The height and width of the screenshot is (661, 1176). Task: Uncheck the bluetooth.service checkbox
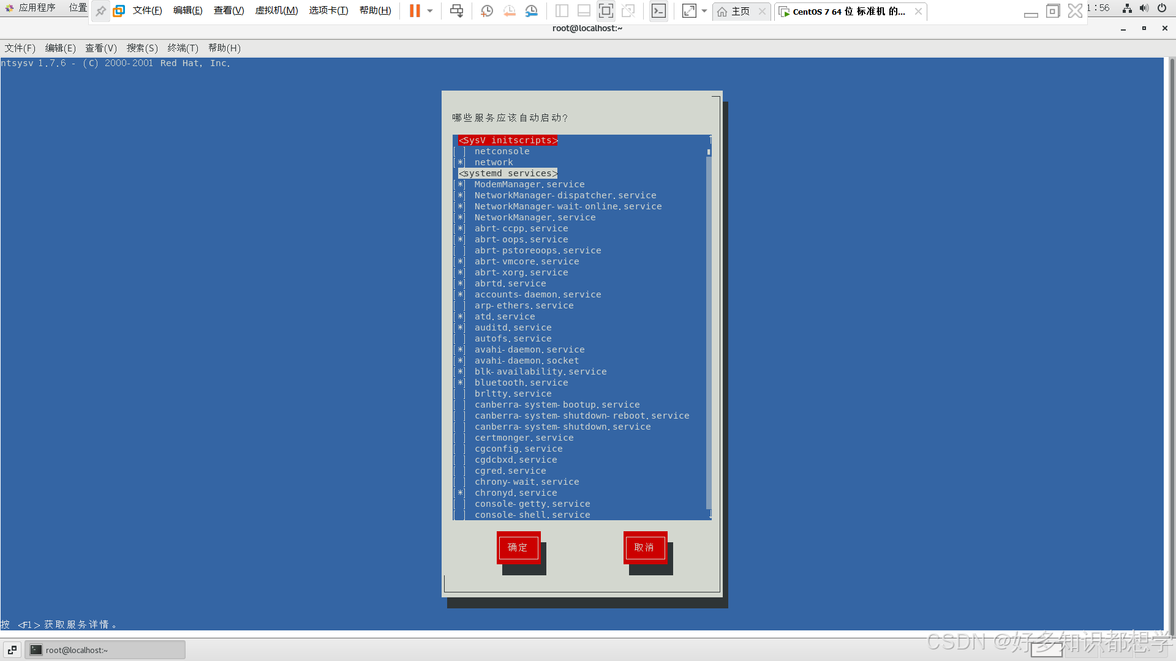[x=460, y=383]
